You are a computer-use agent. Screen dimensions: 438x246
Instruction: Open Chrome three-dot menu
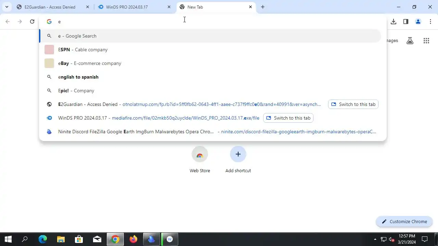430,22
